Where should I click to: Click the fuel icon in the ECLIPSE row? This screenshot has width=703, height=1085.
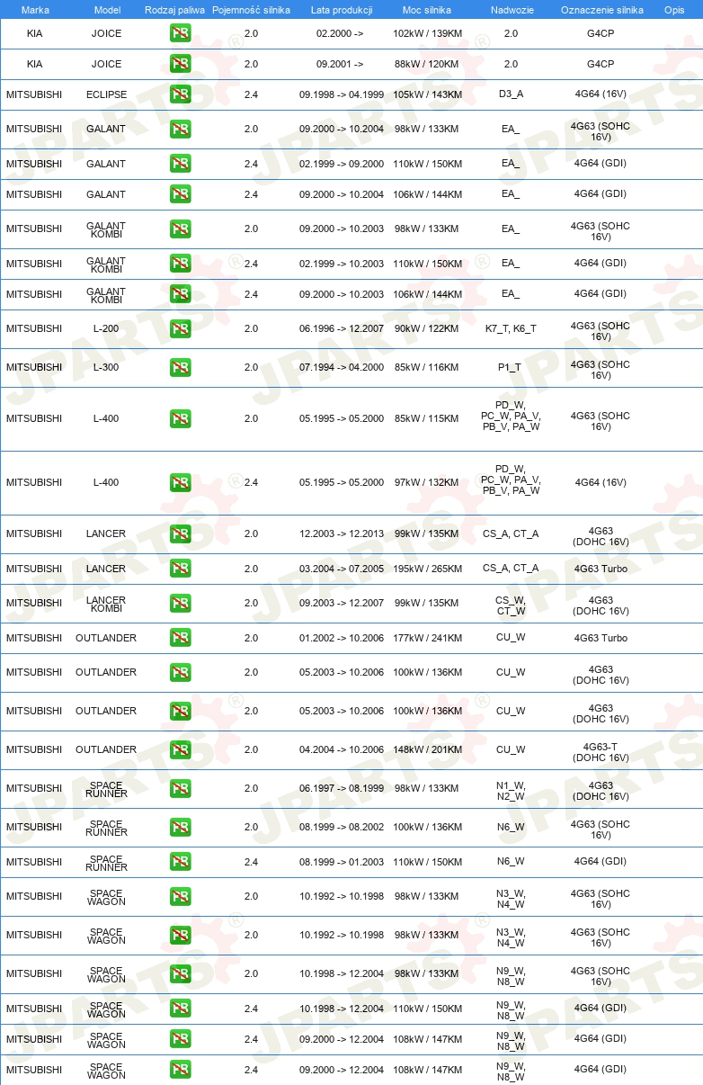point(180,95)
